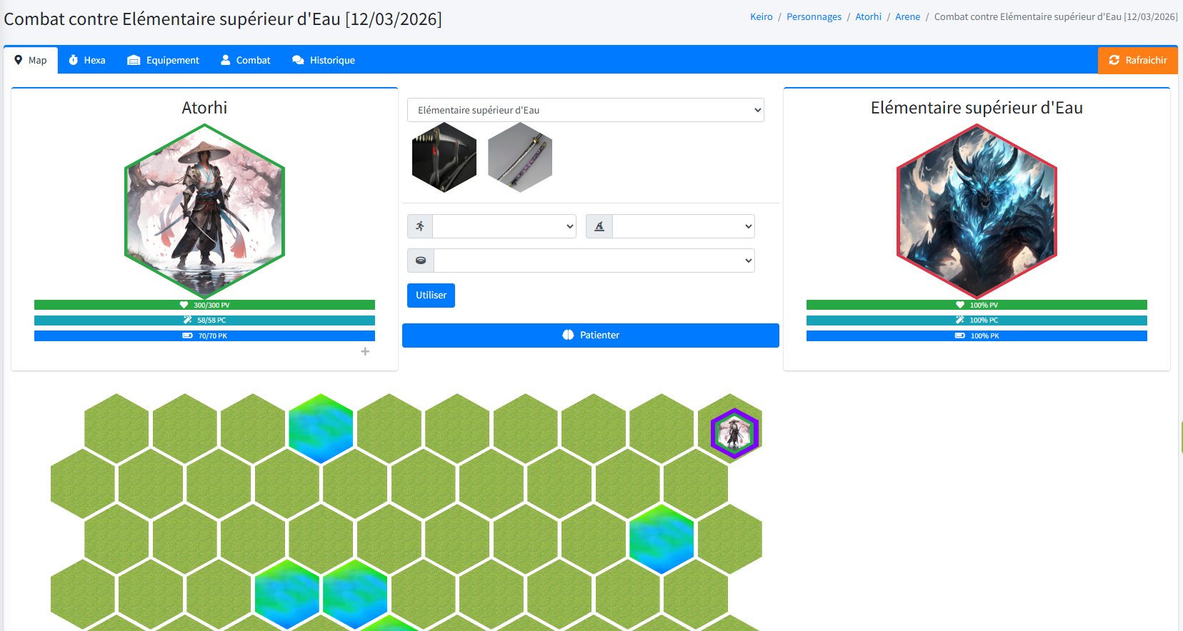1183x631 pixels.
Task: Click the ring item icon
Action: 421,261
